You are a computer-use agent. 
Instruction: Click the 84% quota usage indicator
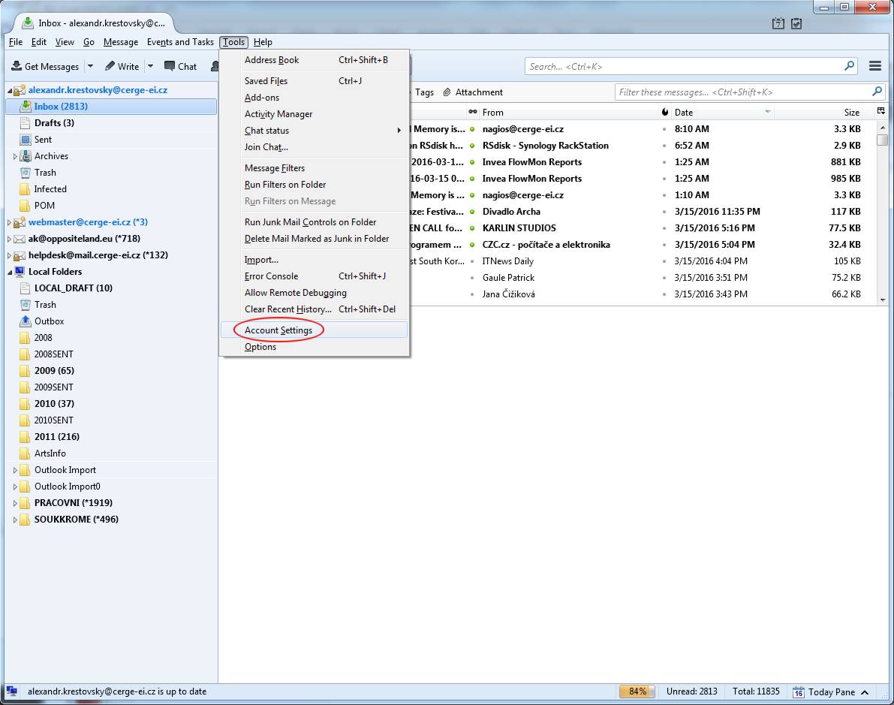637,691
